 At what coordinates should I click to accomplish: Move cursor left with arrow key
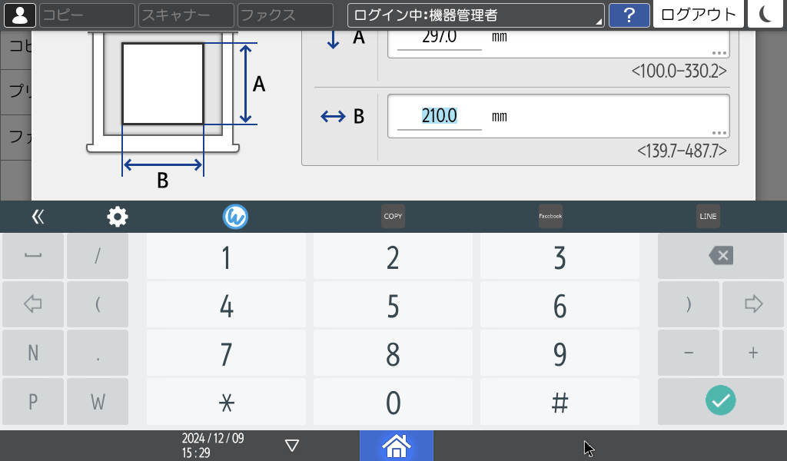pos(32,304)
